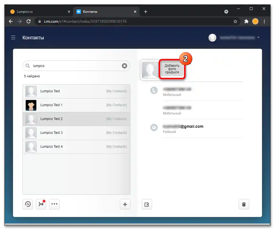The height and width of the screenshot is (230, 275).
Task: Edit the selected contact
Action: [147, 205]
